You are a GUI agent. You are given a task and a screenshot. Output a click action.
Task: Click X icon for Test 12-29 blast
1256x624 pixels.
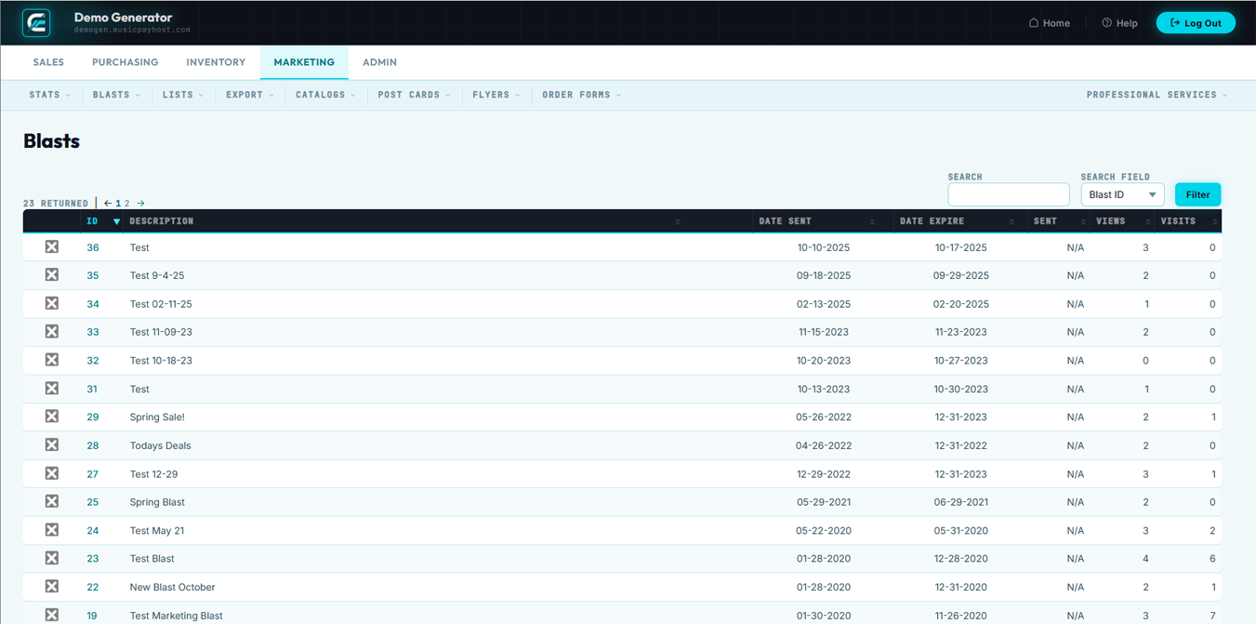coord(52,473)
